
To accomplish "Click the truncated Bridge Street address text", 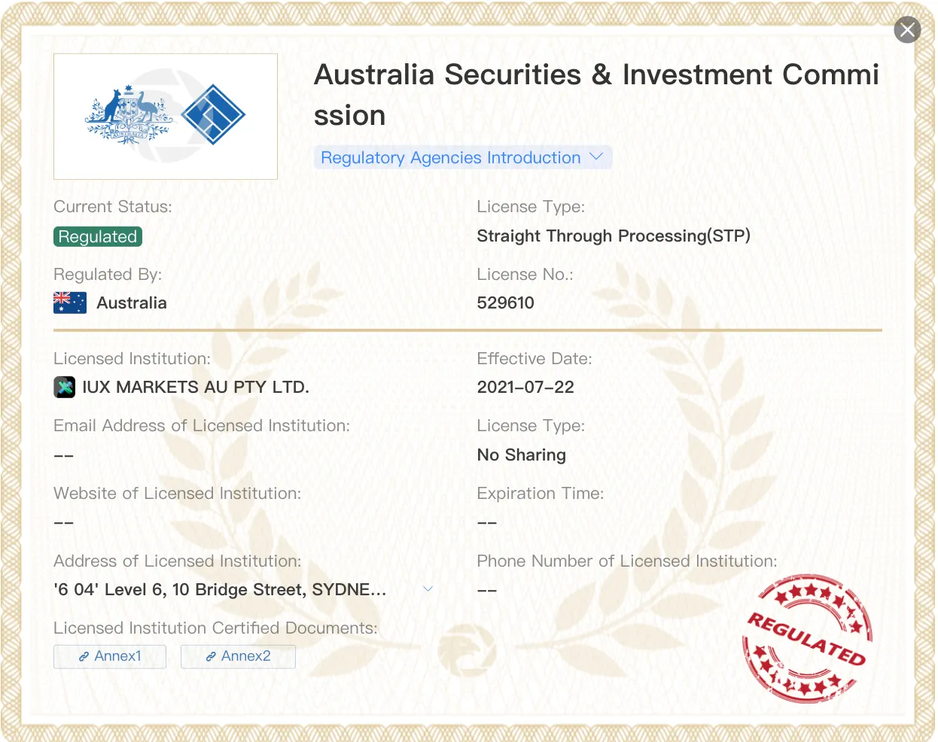I will 220,589.
